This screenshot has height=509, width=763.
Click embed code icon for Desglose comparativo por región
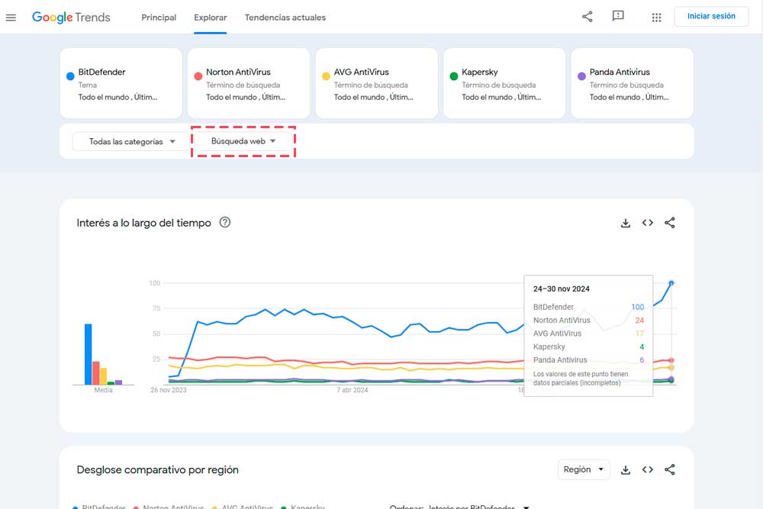[648, 469]
